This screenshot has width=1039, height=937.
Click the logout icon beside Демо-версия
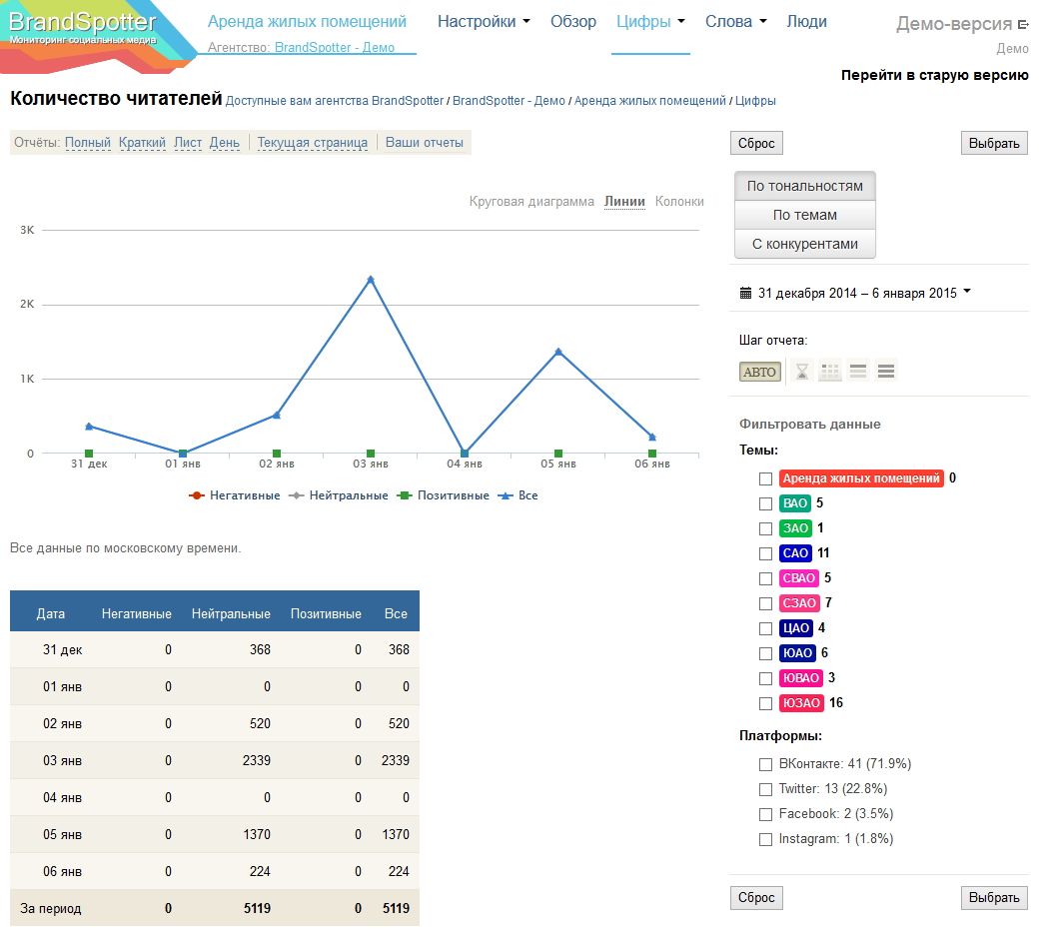(x=1023, y=25)
